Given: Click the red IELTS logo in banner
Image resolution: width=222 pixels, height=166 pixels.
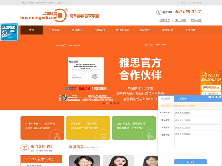Looking at the screenshot, I should point(84,88).
